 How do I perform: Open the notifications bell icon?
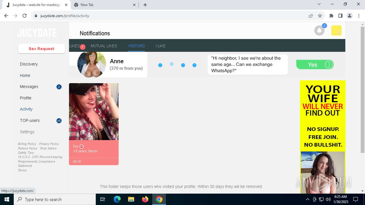click(x=319, y=30)
